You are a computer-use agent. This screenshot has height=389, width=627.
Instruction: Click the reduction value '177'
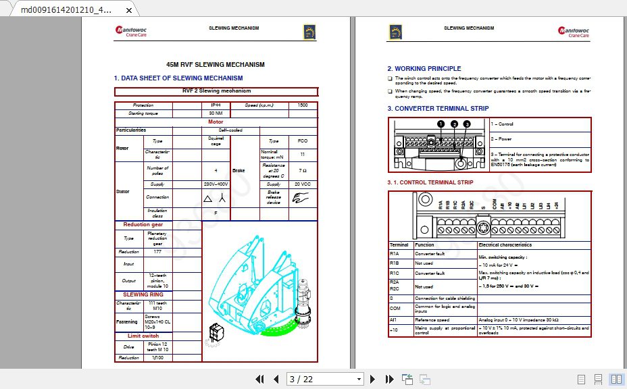157,252
